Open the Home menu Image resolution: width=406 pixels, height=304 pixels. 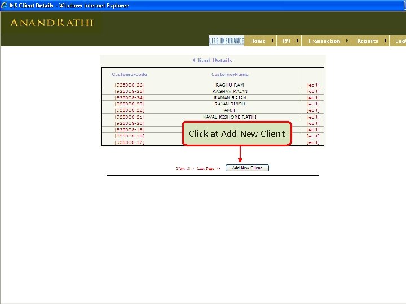tap(258, 41)
